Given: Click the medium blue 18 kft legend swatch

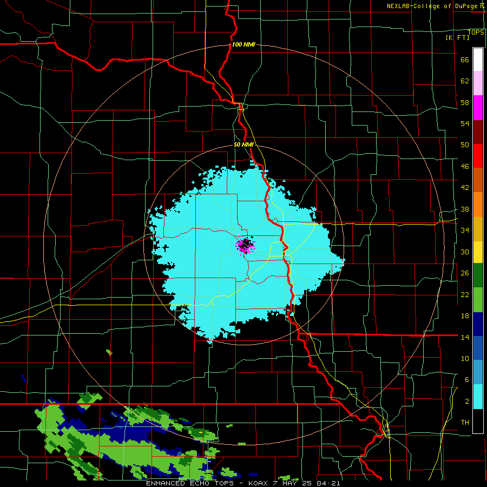Looking at the screenshot, I should click(x=478, y=348).
